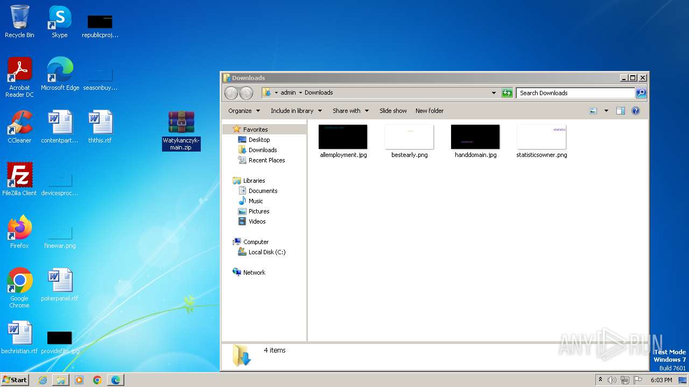The width and height of the screenshot is (689, 387).
Task: Open the volume control tray icon
Action: click(x=612, y=380)
